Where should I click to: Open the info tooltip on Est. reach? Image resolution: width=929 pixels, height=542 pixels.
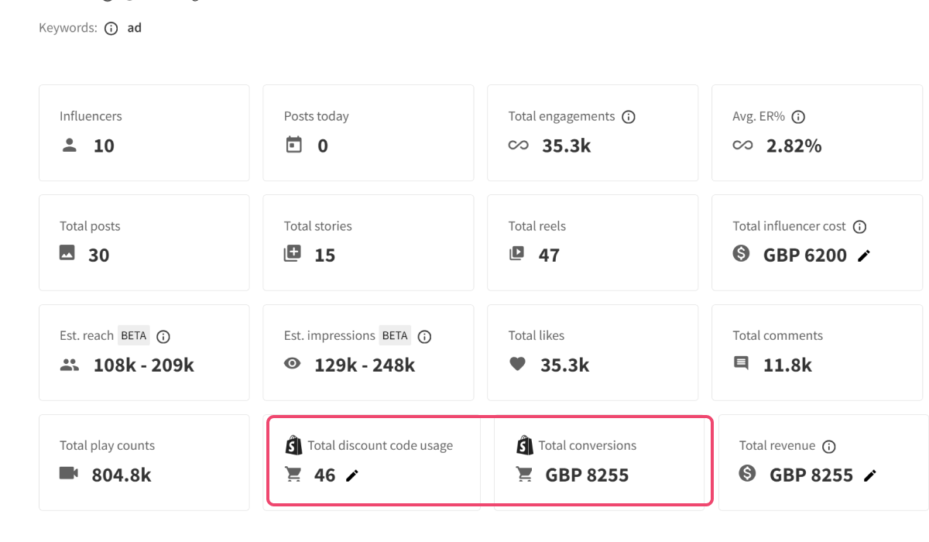pos(163,335)
